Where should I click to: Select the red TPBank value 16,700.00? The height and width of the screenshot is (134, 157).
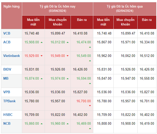click(84, 101)
